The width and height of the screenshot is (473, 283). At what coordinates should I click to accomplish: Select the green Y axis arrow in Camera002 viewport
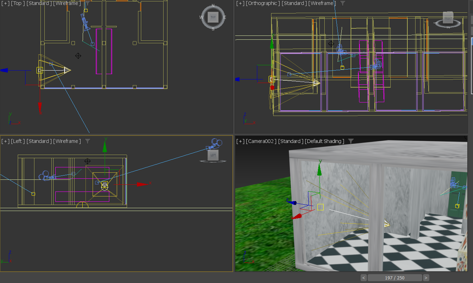tap(319, 170)
